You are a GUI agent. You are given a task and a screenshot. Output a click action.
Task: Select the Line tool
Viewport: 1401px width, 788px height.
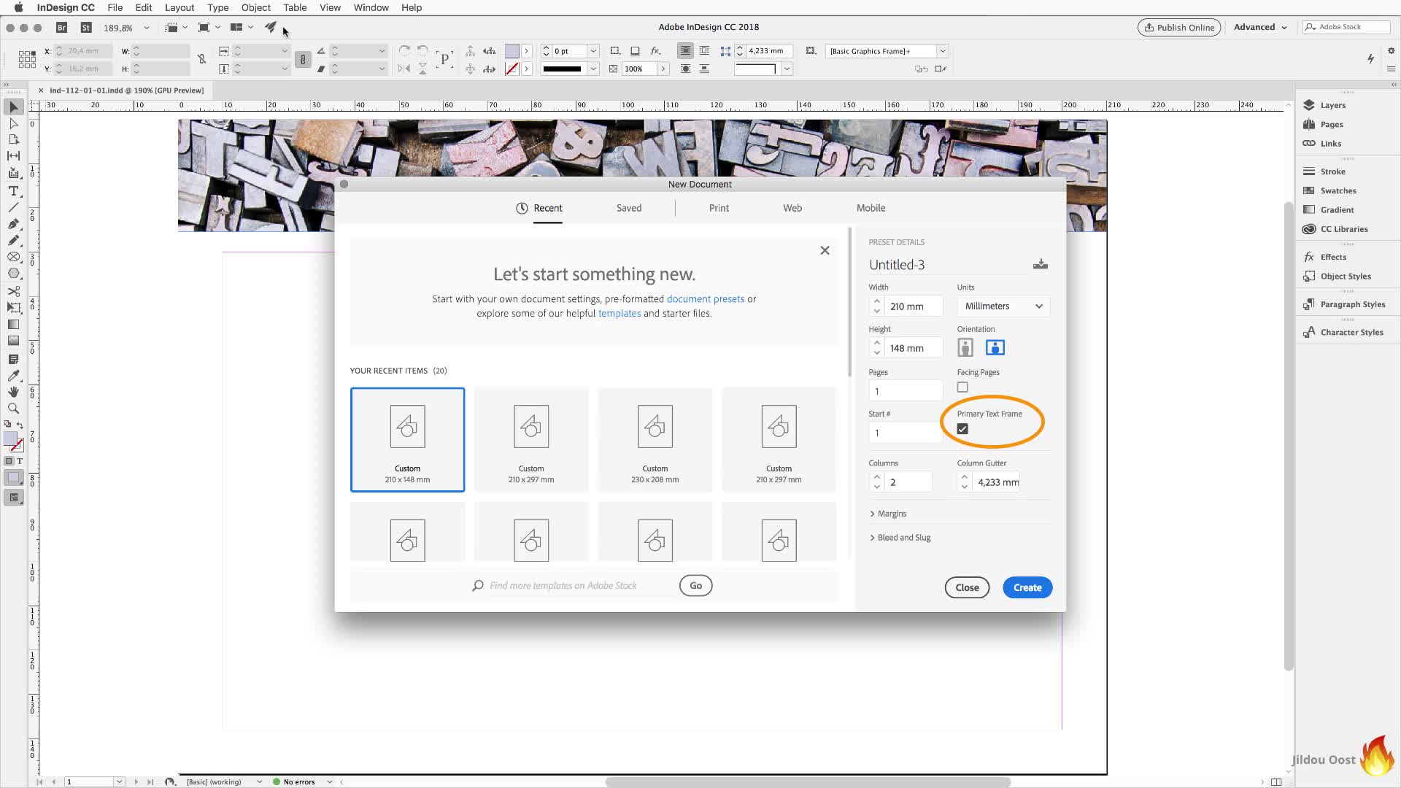pyautogui.click(x=13, y=207)
